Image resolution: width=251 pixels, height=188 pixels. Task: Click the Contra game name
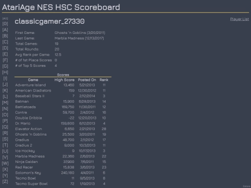(21, 112)
